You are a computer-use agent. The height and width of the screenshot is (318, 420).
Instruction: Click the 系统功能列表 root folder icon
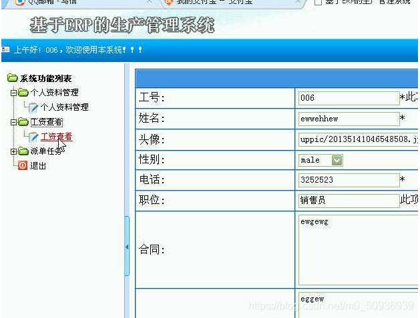pyautogui.click(x=12, y=78)
